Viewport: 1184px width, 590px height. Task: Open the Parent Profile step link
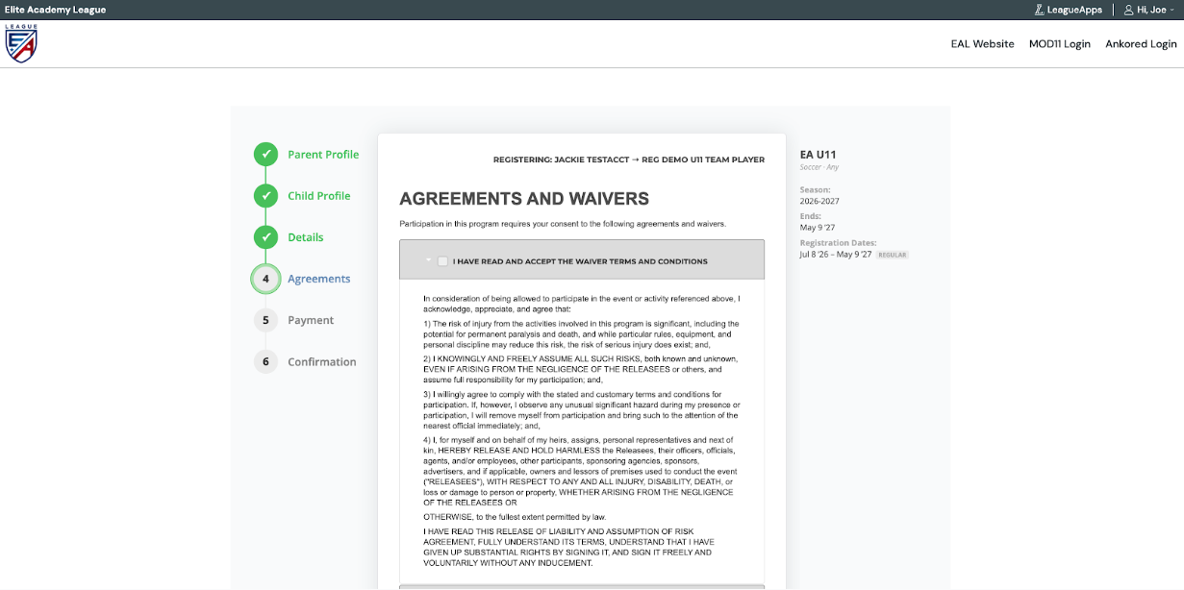tap(323, 155)
